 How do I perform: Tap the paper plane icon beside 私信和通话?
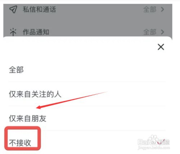(13, 9)
